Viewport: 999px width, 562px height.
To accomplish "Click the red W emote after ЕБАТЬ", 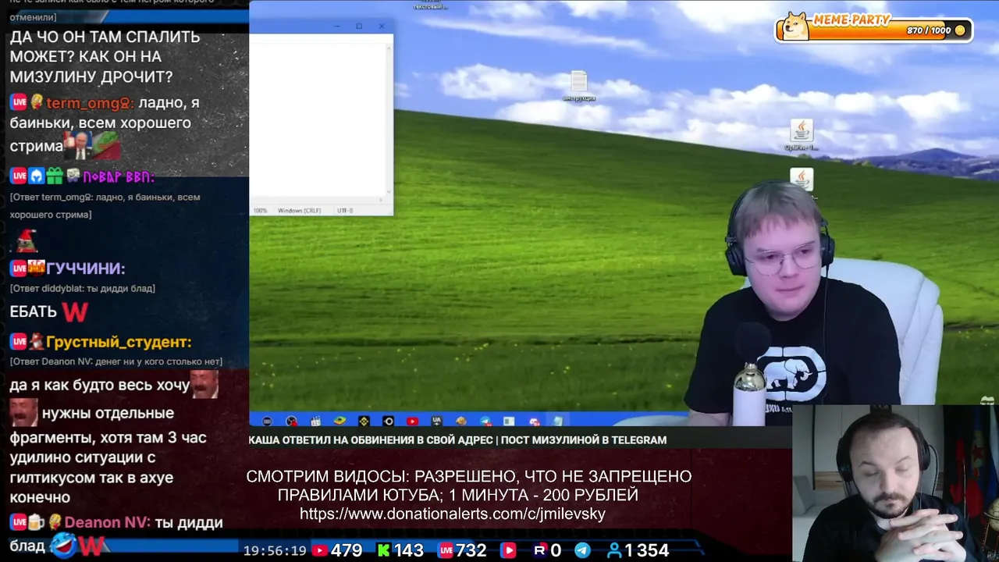I will coord(75,312).
